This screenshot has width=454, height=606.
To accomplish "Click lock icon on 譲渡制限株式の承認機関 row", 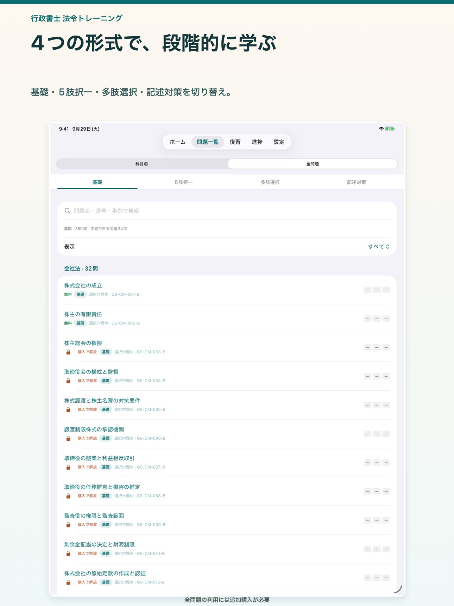I will [x=68, y=438].
